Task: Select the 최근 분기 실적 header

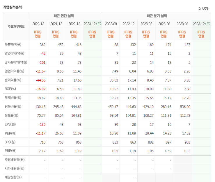Action: tap(157, 16)
